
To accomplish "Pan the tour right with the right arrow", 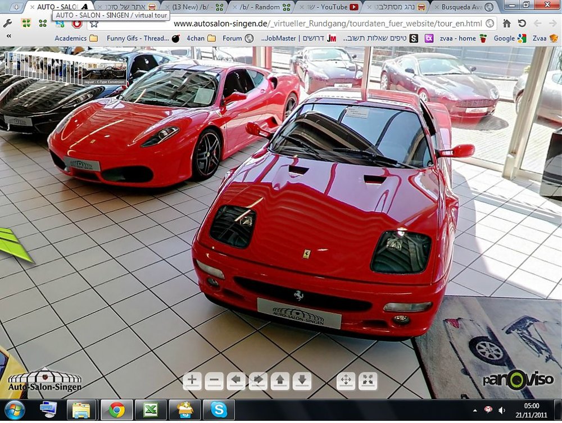I will click(258, 381).
